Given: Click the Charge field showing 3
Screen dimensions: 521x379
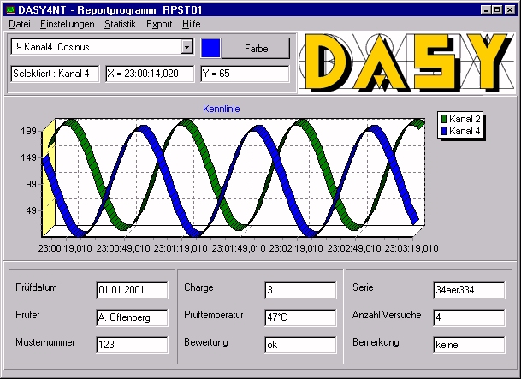Looking at the screenshot, I should (x=300, y=290).
